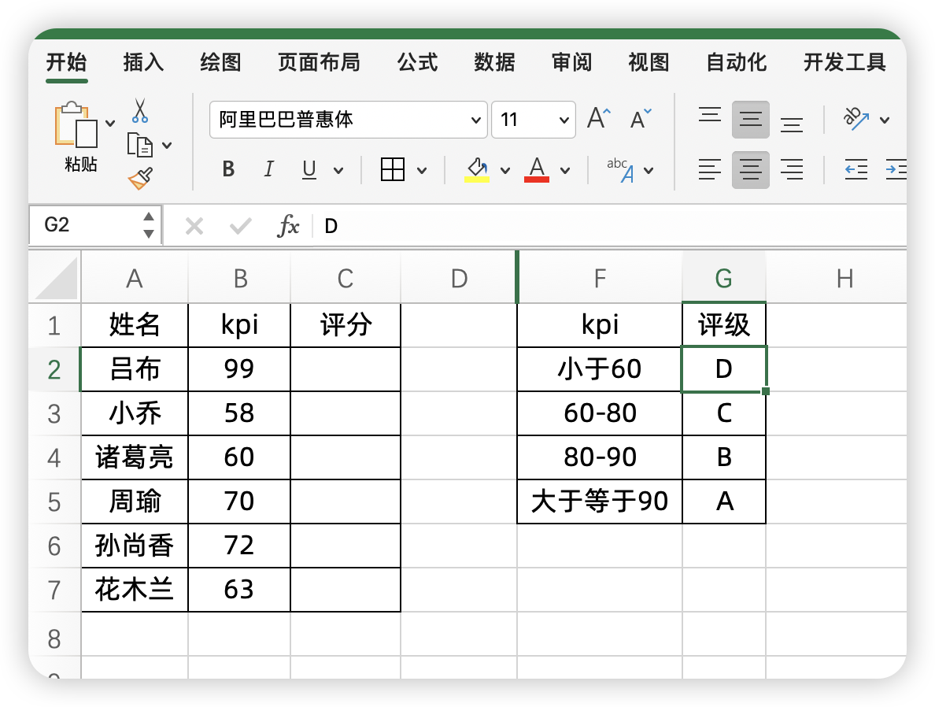Open fill color dropdown arrow
The width and height of the screenshot is (935, 707).
505,171
